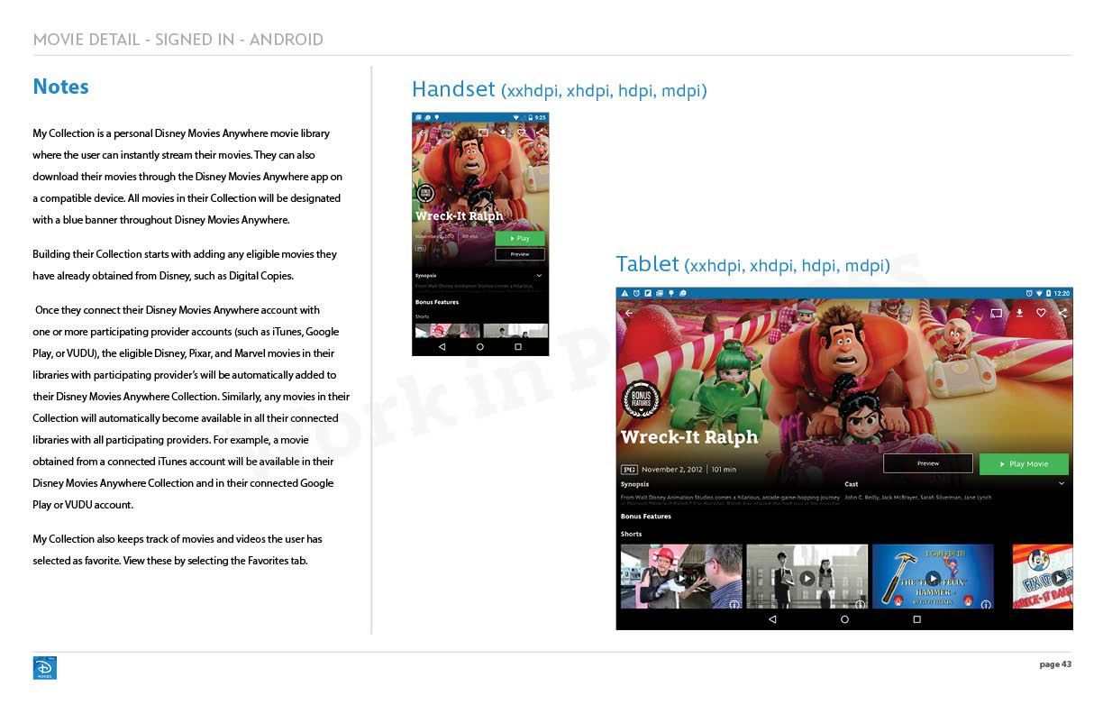Tap the Android home button on the handset
Screen dimensions: 1103x714
click(480, 346)
